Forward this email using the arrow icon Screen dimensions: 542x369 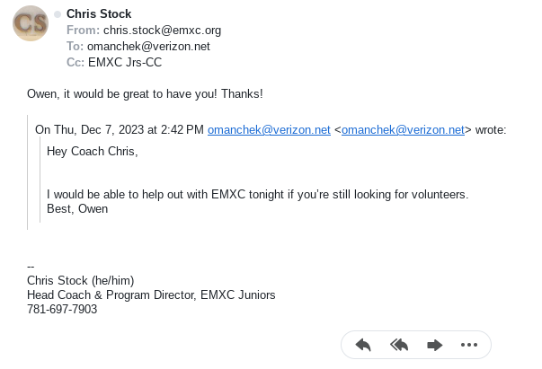434,345
